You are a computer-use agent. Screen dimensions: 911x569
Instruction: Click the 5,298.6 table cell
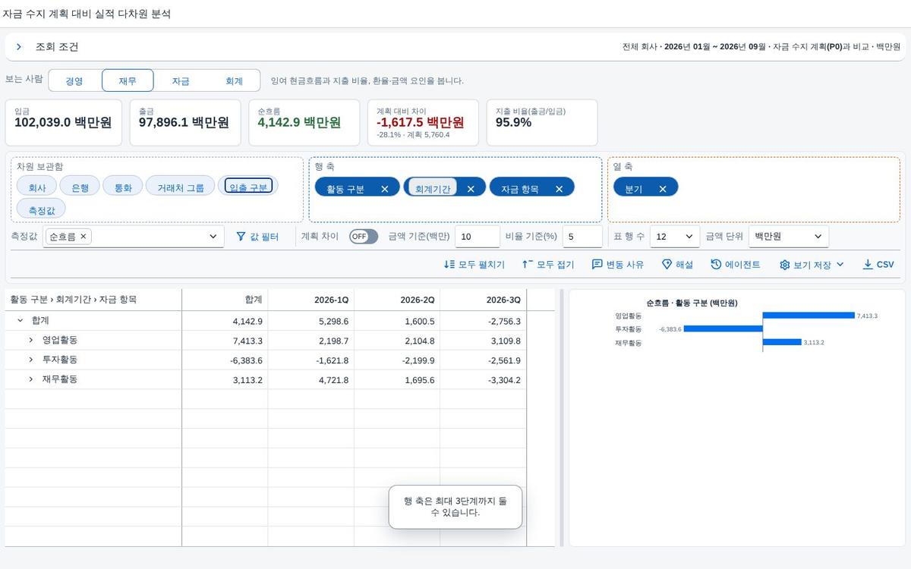point(311,321)
